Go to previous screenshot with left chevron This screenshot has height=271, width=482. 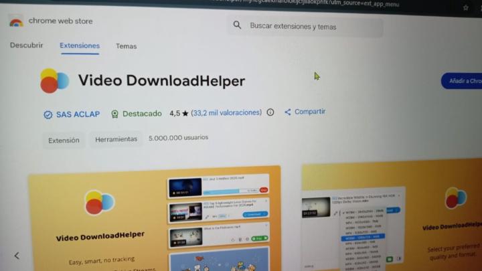[17, 256]
